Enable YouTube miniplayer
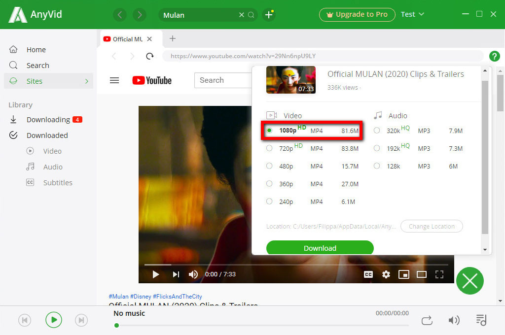This screenshot has height=335, width=505. 404,274
